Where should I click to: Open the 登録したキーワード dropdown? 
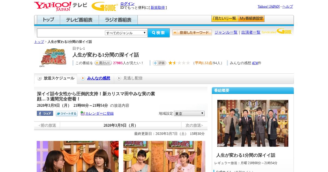tap(192, 32)
